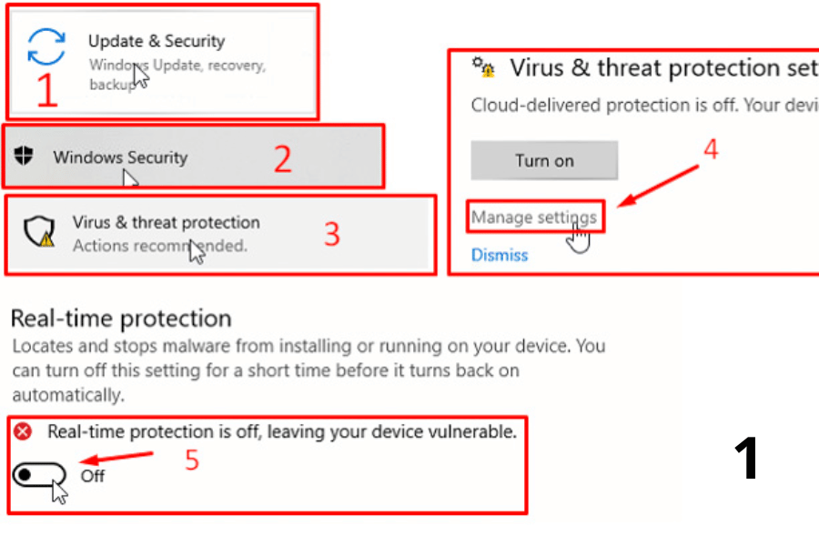The image size is (819, 546).
Task: Open the Manage settings link
Action: pos(534,217)
